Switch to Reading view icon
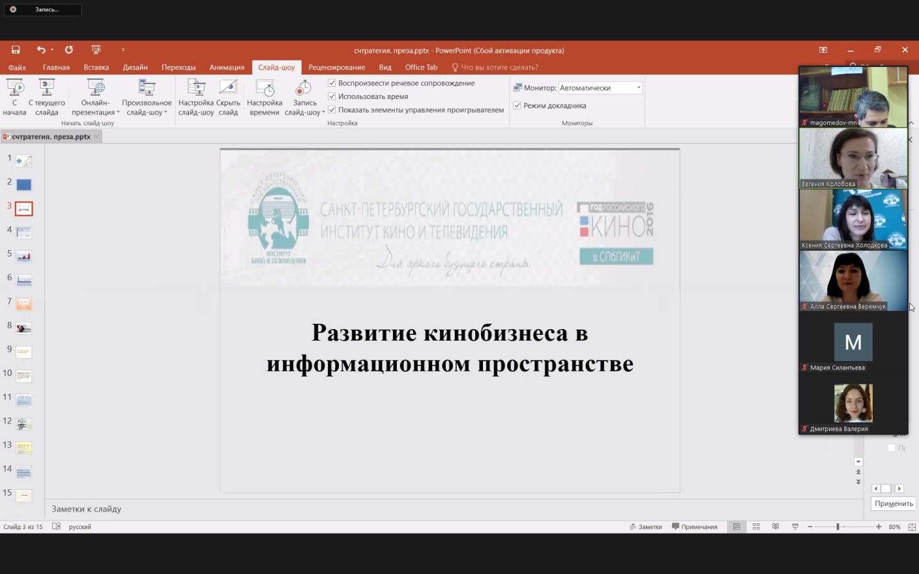 click(776, 526)
